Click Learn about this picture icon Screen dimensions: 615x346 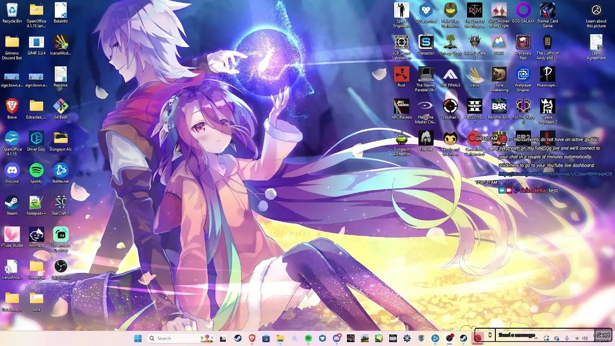(596, 15)
